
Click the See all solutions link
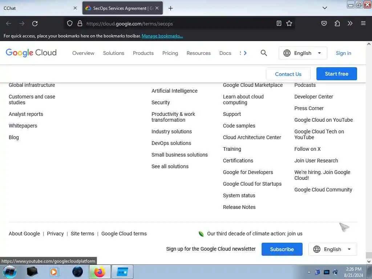tap(170, 166)
